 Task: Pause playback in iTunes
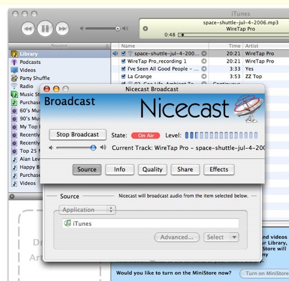(45, 28)
